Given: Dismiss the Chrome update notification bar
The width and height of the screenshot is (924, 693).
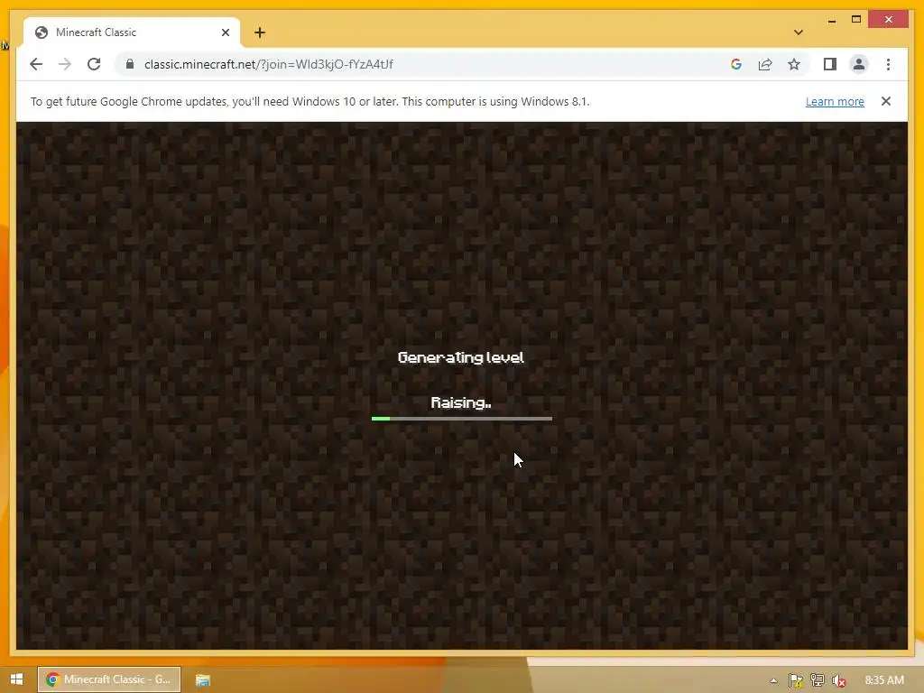Looking at the screenshot, I should click(x=886, y=101).
